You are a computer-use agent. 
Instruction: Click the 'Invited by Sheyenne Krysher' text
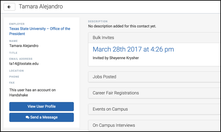116,58
